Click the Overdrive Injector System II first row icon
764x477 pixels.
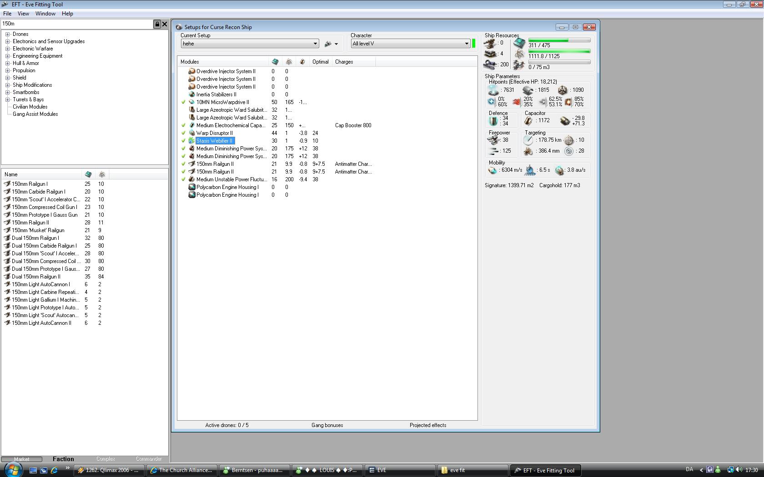[191, 71]
